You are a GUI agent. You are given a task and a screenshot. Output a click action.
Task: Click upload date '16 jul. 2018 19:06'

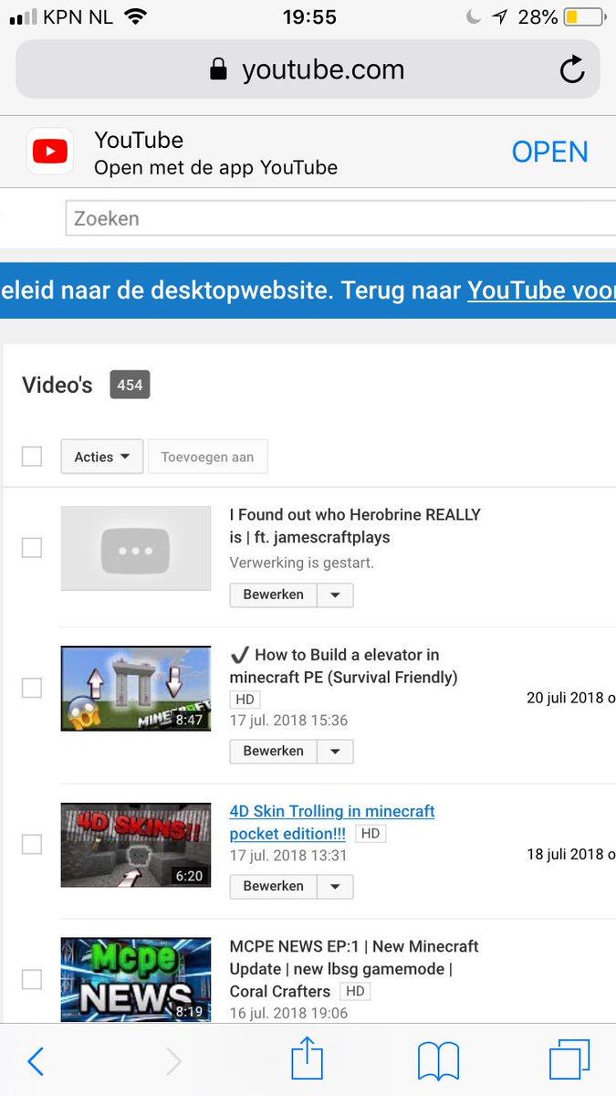288,1013
